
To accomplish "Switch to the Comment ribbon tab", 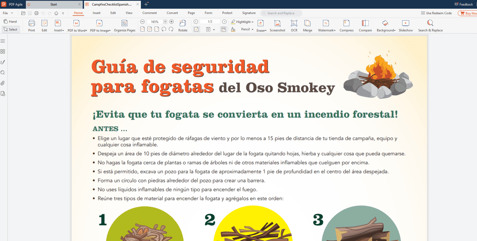I will pos(149,12).
